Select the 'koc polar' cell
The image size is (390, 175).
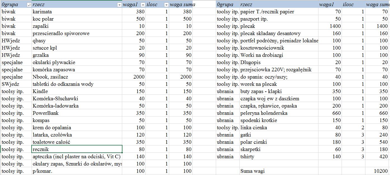click(77, 19)
